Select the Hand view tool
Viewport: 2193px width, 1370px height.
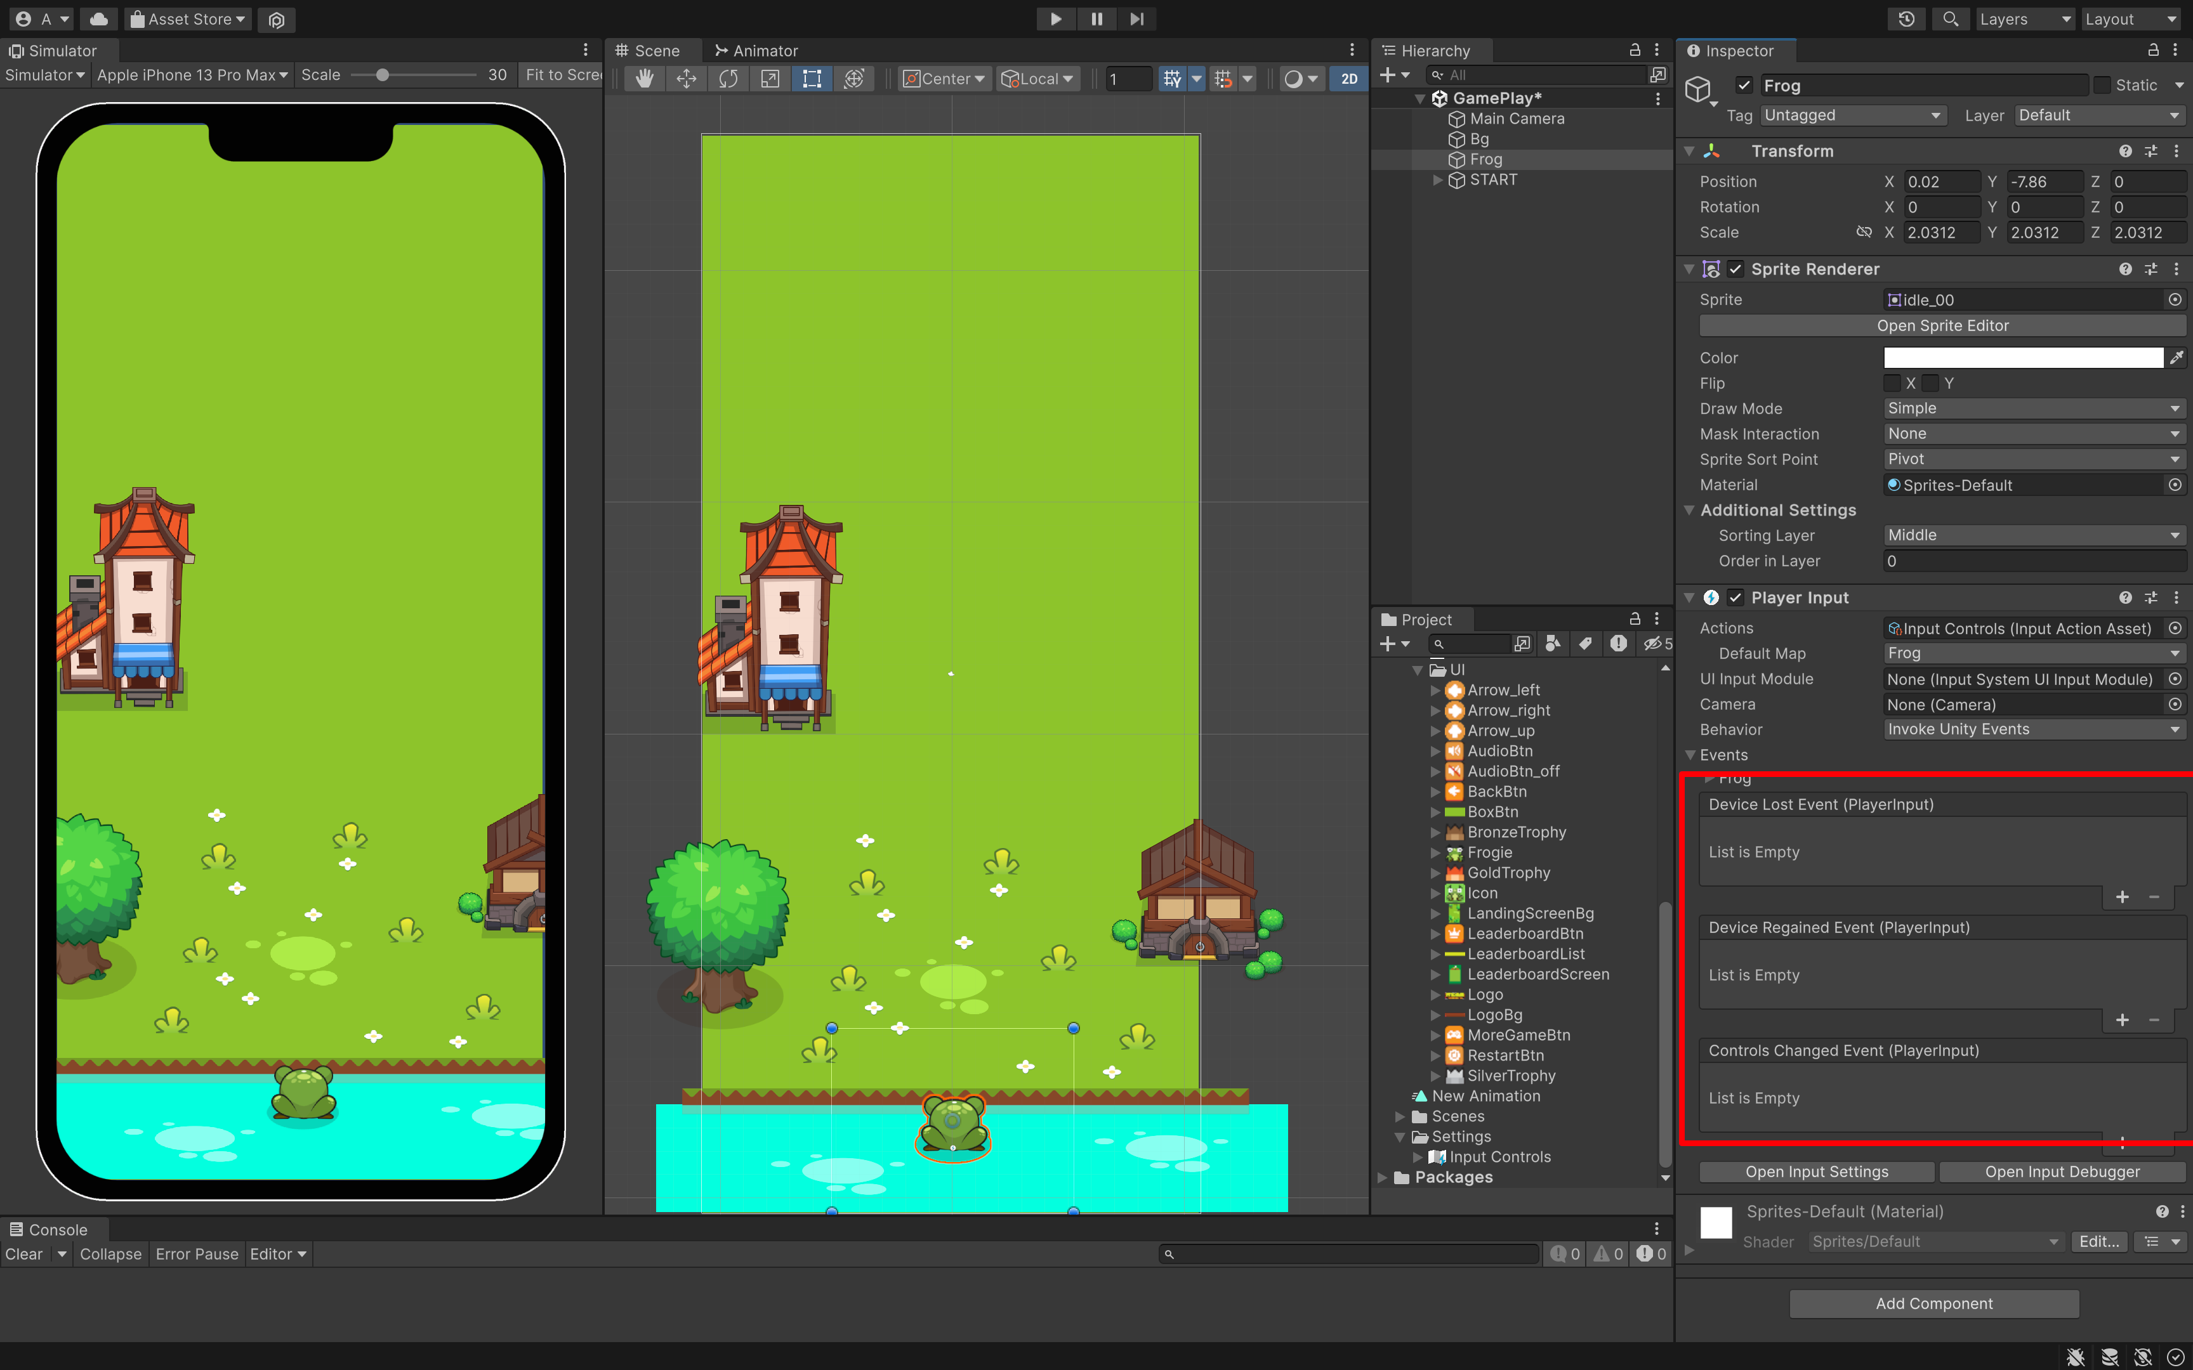click(x=644, y=79)
